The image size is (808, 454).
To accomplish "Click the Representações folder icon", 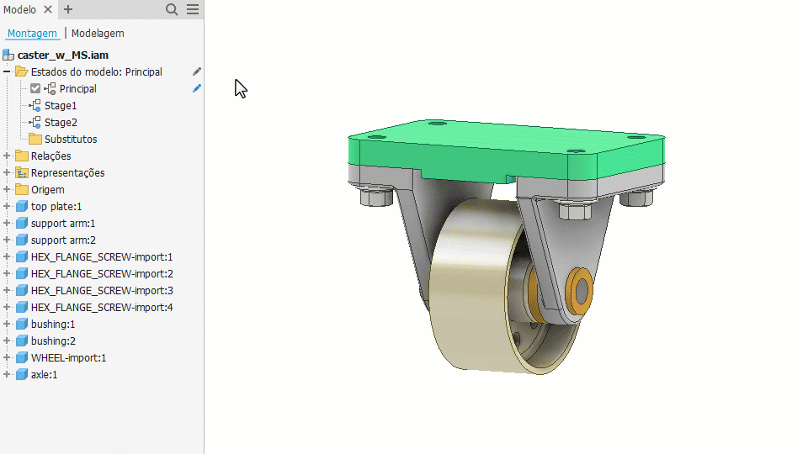I will tap(22, 172).
